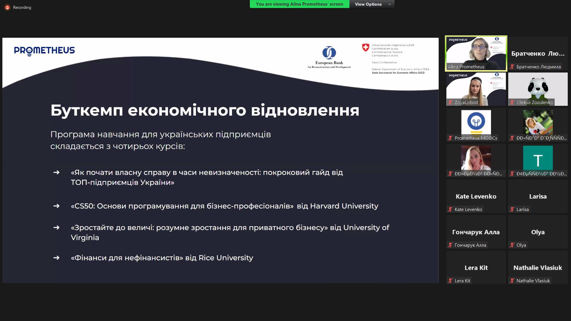Click muted mic icon next to Olya

(x=512, y=245)
